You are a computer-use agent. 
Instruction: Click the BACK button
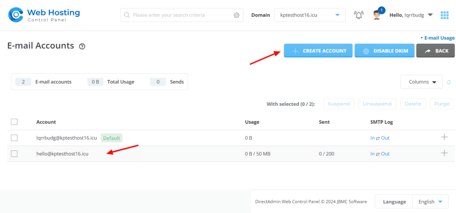click(436, 51)
